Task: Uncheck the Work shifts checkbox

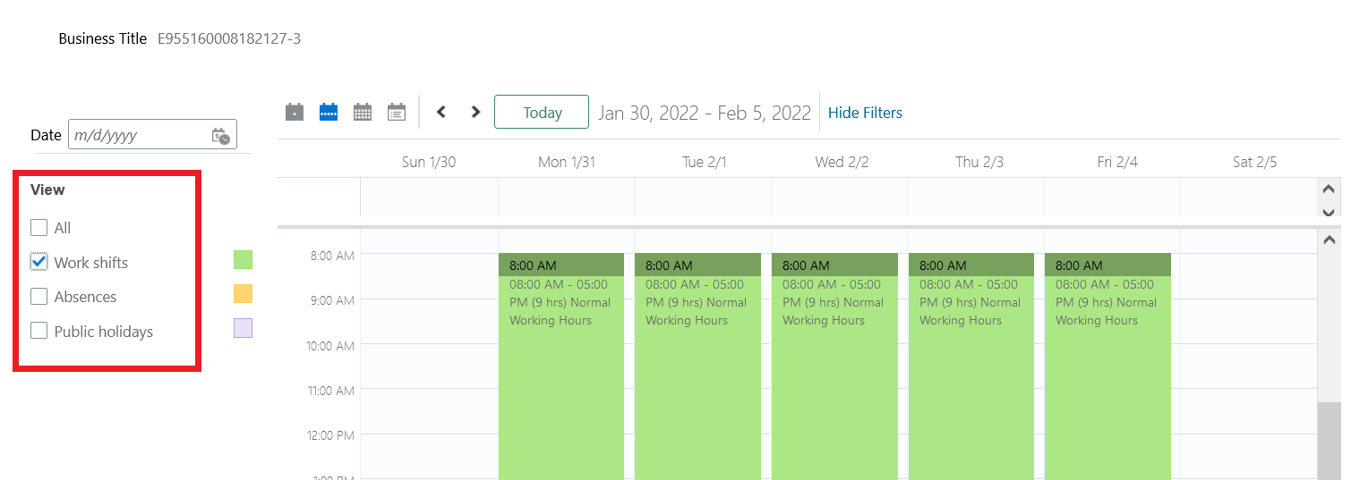Action: pos(38,262)
